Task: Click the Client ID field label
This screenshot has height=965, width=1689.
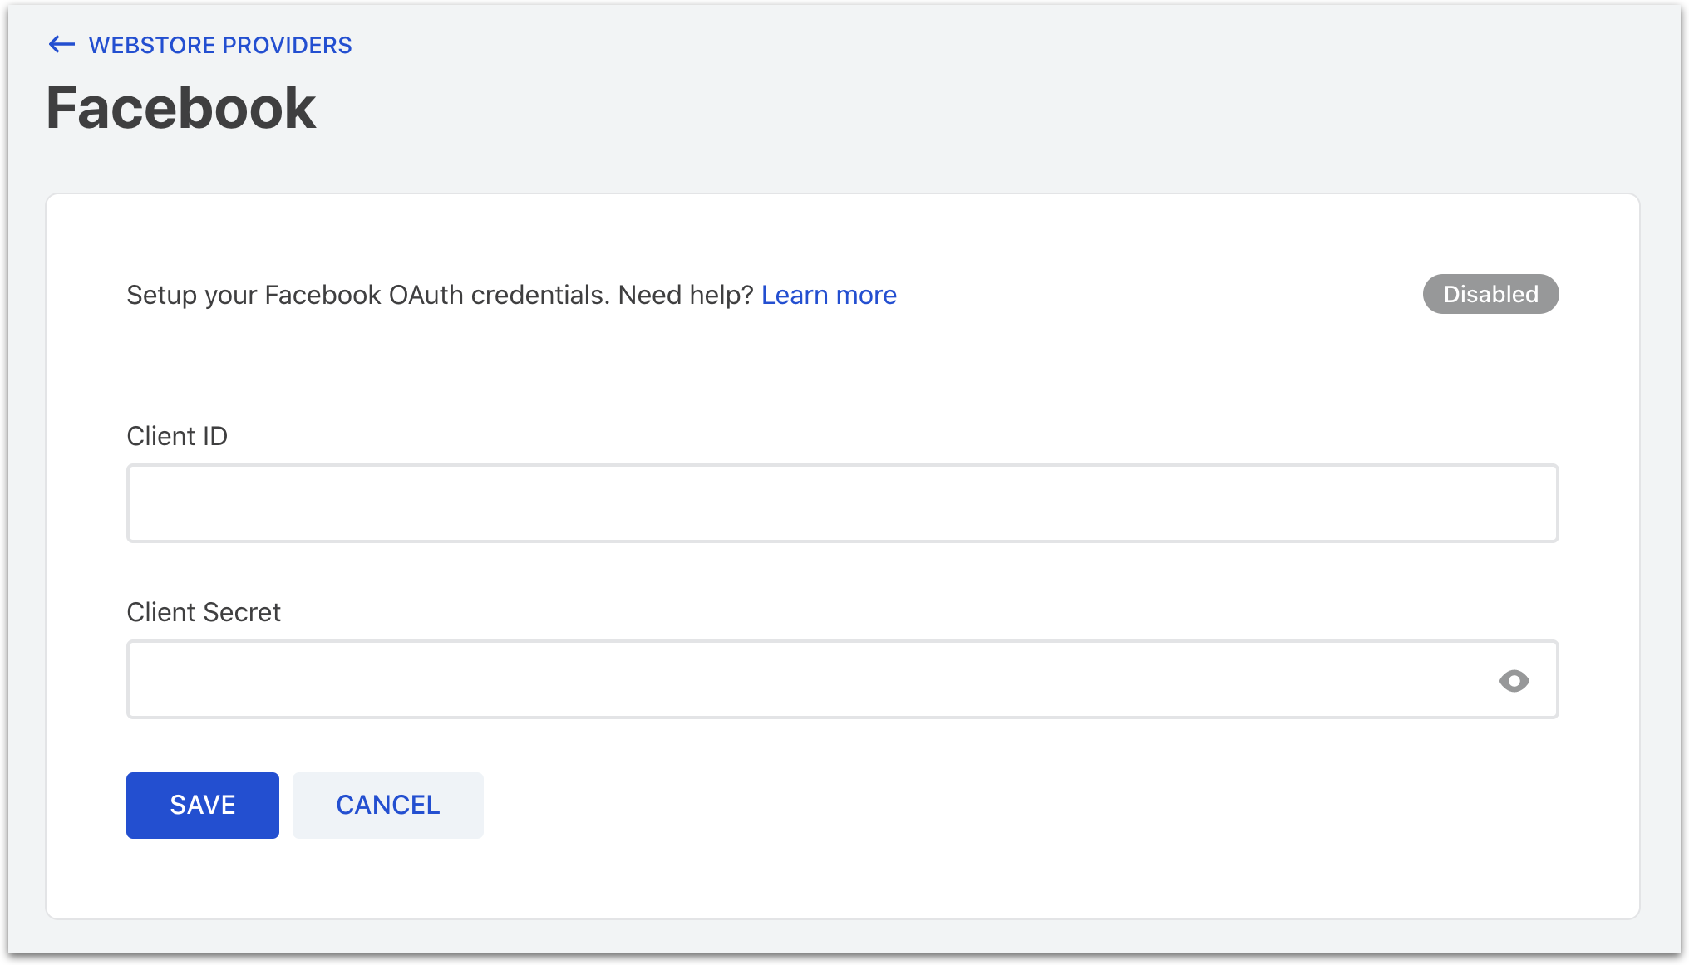Action: (x=177, y=436)
